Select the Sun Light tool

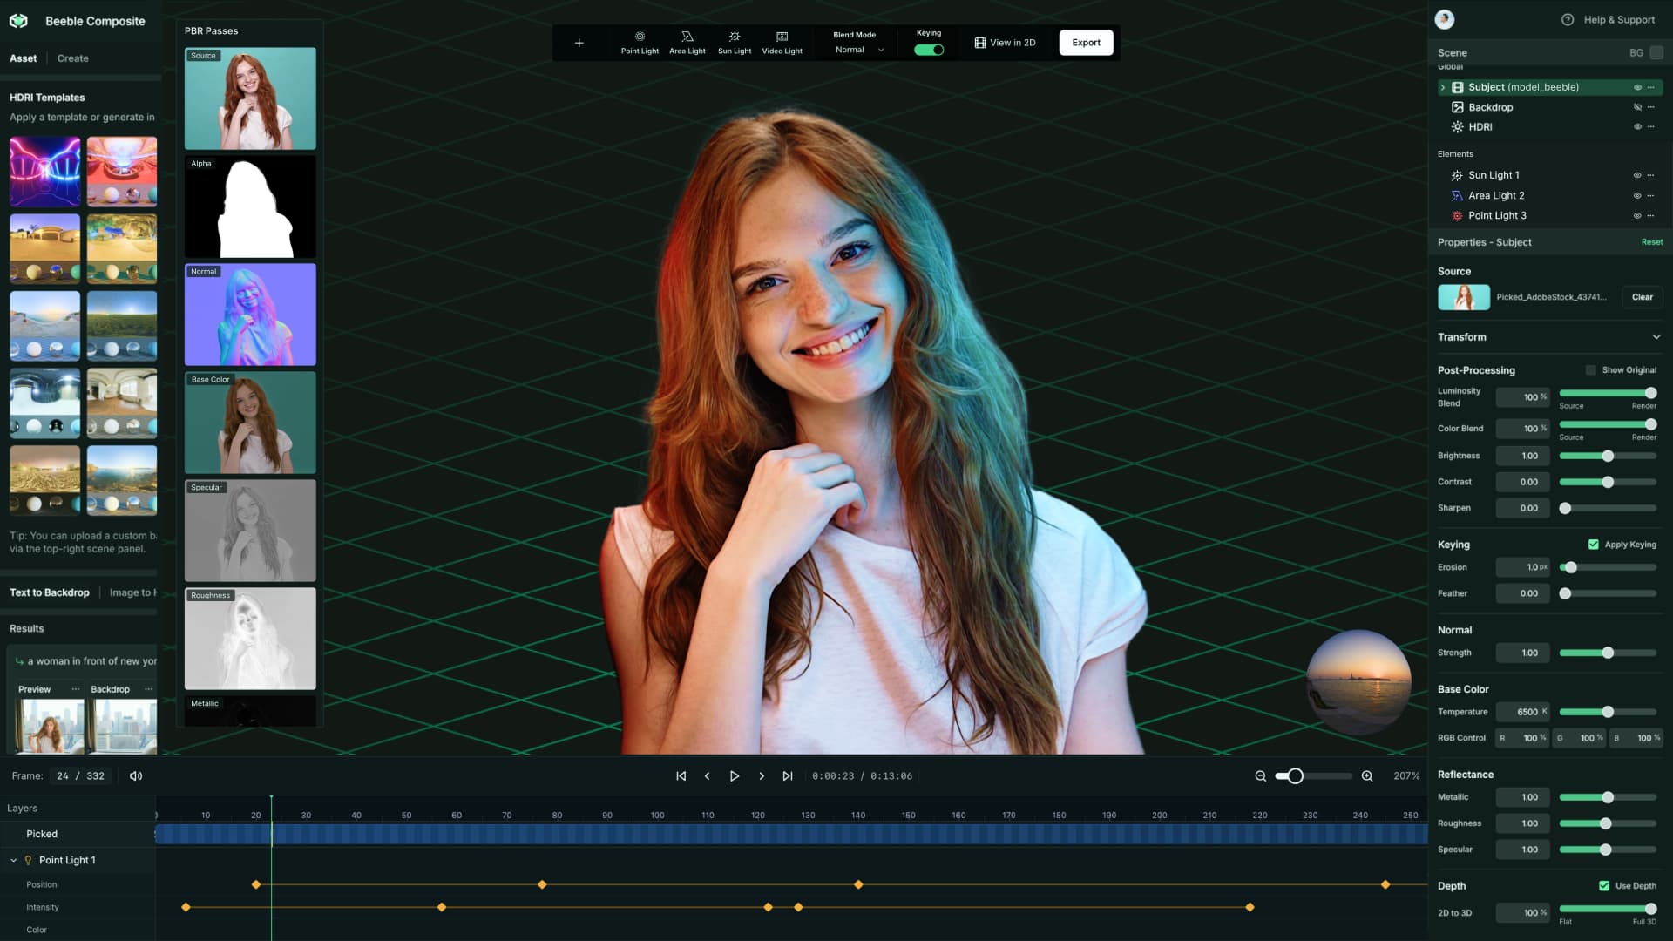[734, 42]
